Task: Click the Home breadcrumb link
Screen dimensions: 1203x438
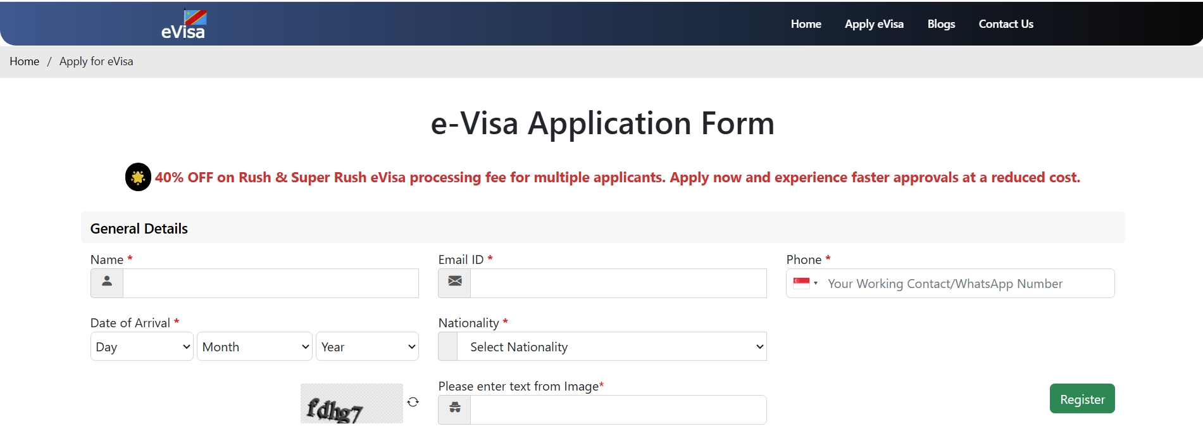Action: [x=24, y=61]
